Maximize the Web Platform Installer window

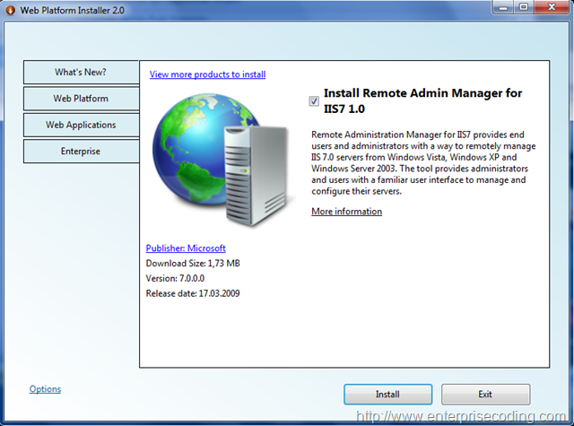524,7
